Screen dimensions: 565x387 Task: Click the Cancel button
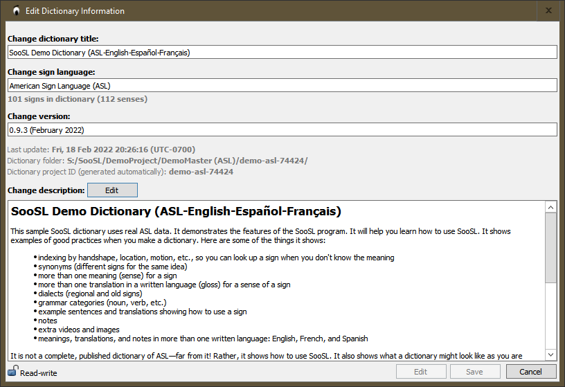531,372
